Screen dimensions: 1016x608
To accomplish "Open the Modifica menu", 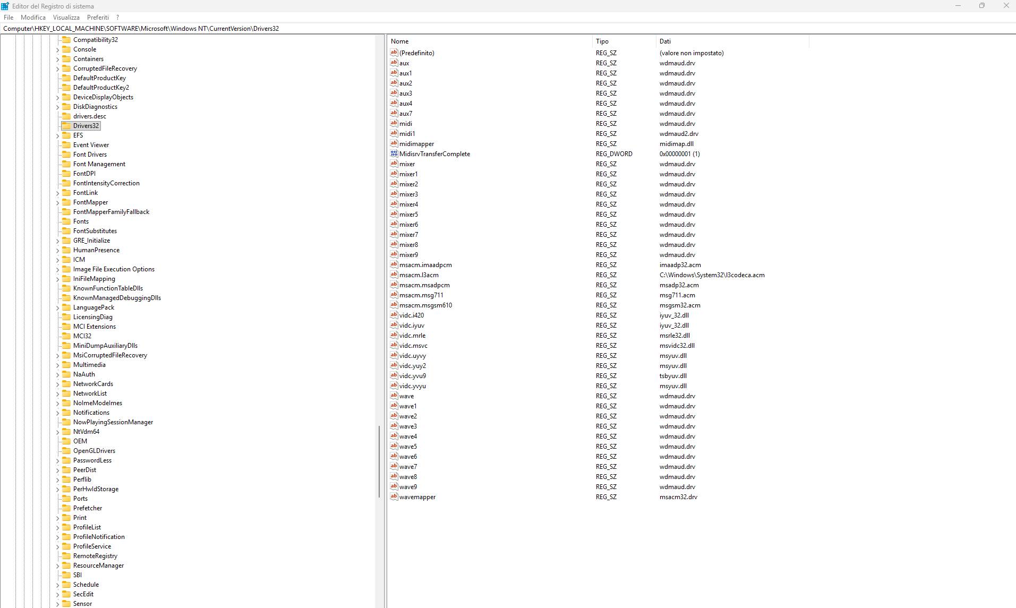I will click(33, 18).
